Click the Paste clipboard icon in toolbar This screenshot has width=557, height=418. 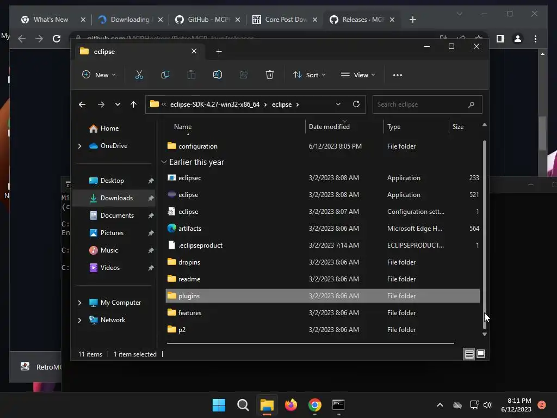coord(191,75)
